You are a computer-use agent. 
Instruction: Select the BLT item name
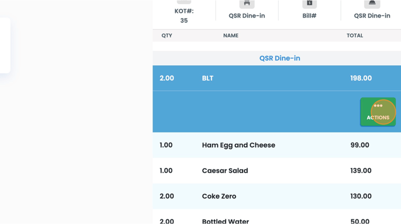point(207,78)
